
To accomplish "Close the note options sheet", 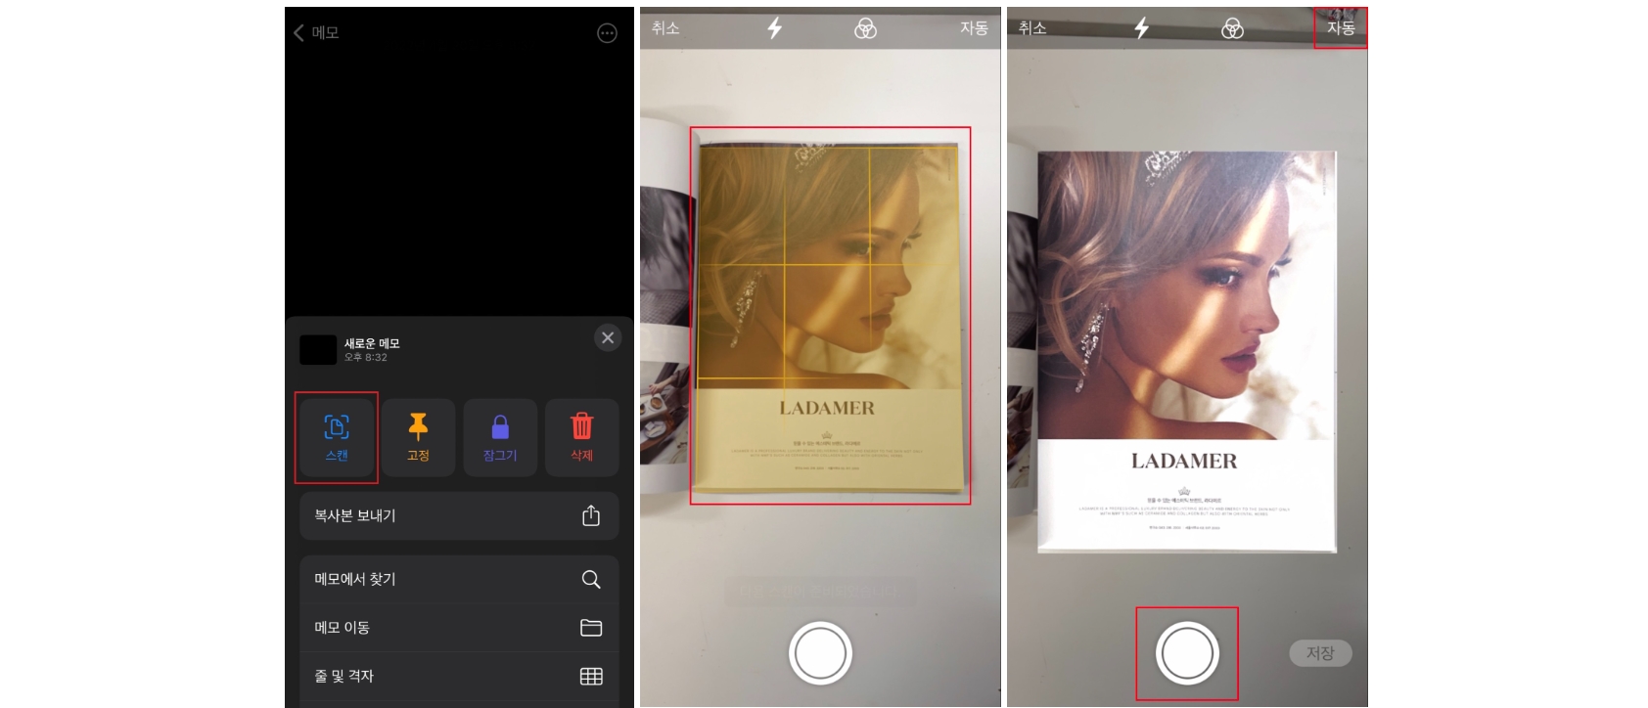I will point(608,337).
